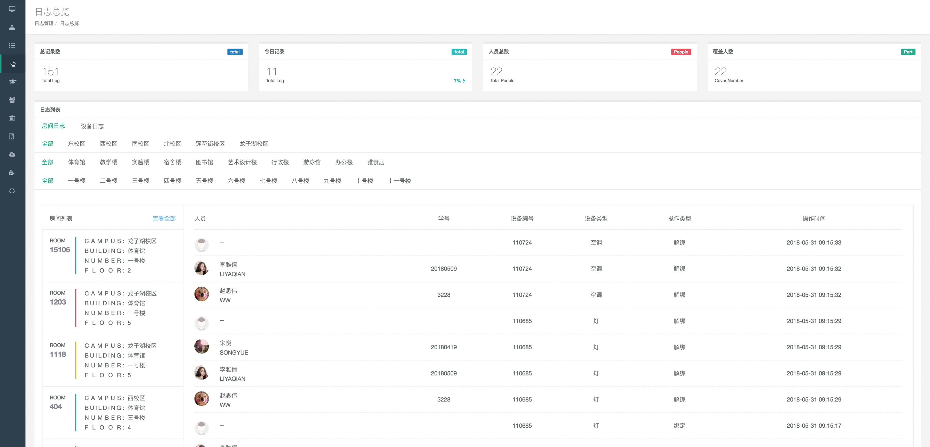
Task: Filter by 龙子湖校区 campus
Action: [x=253, y=144]
